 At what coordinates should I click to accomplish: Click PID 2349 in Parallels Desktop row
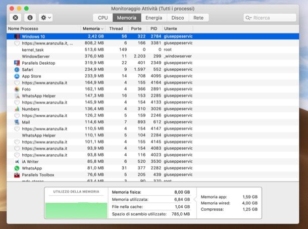click(156, 63)
